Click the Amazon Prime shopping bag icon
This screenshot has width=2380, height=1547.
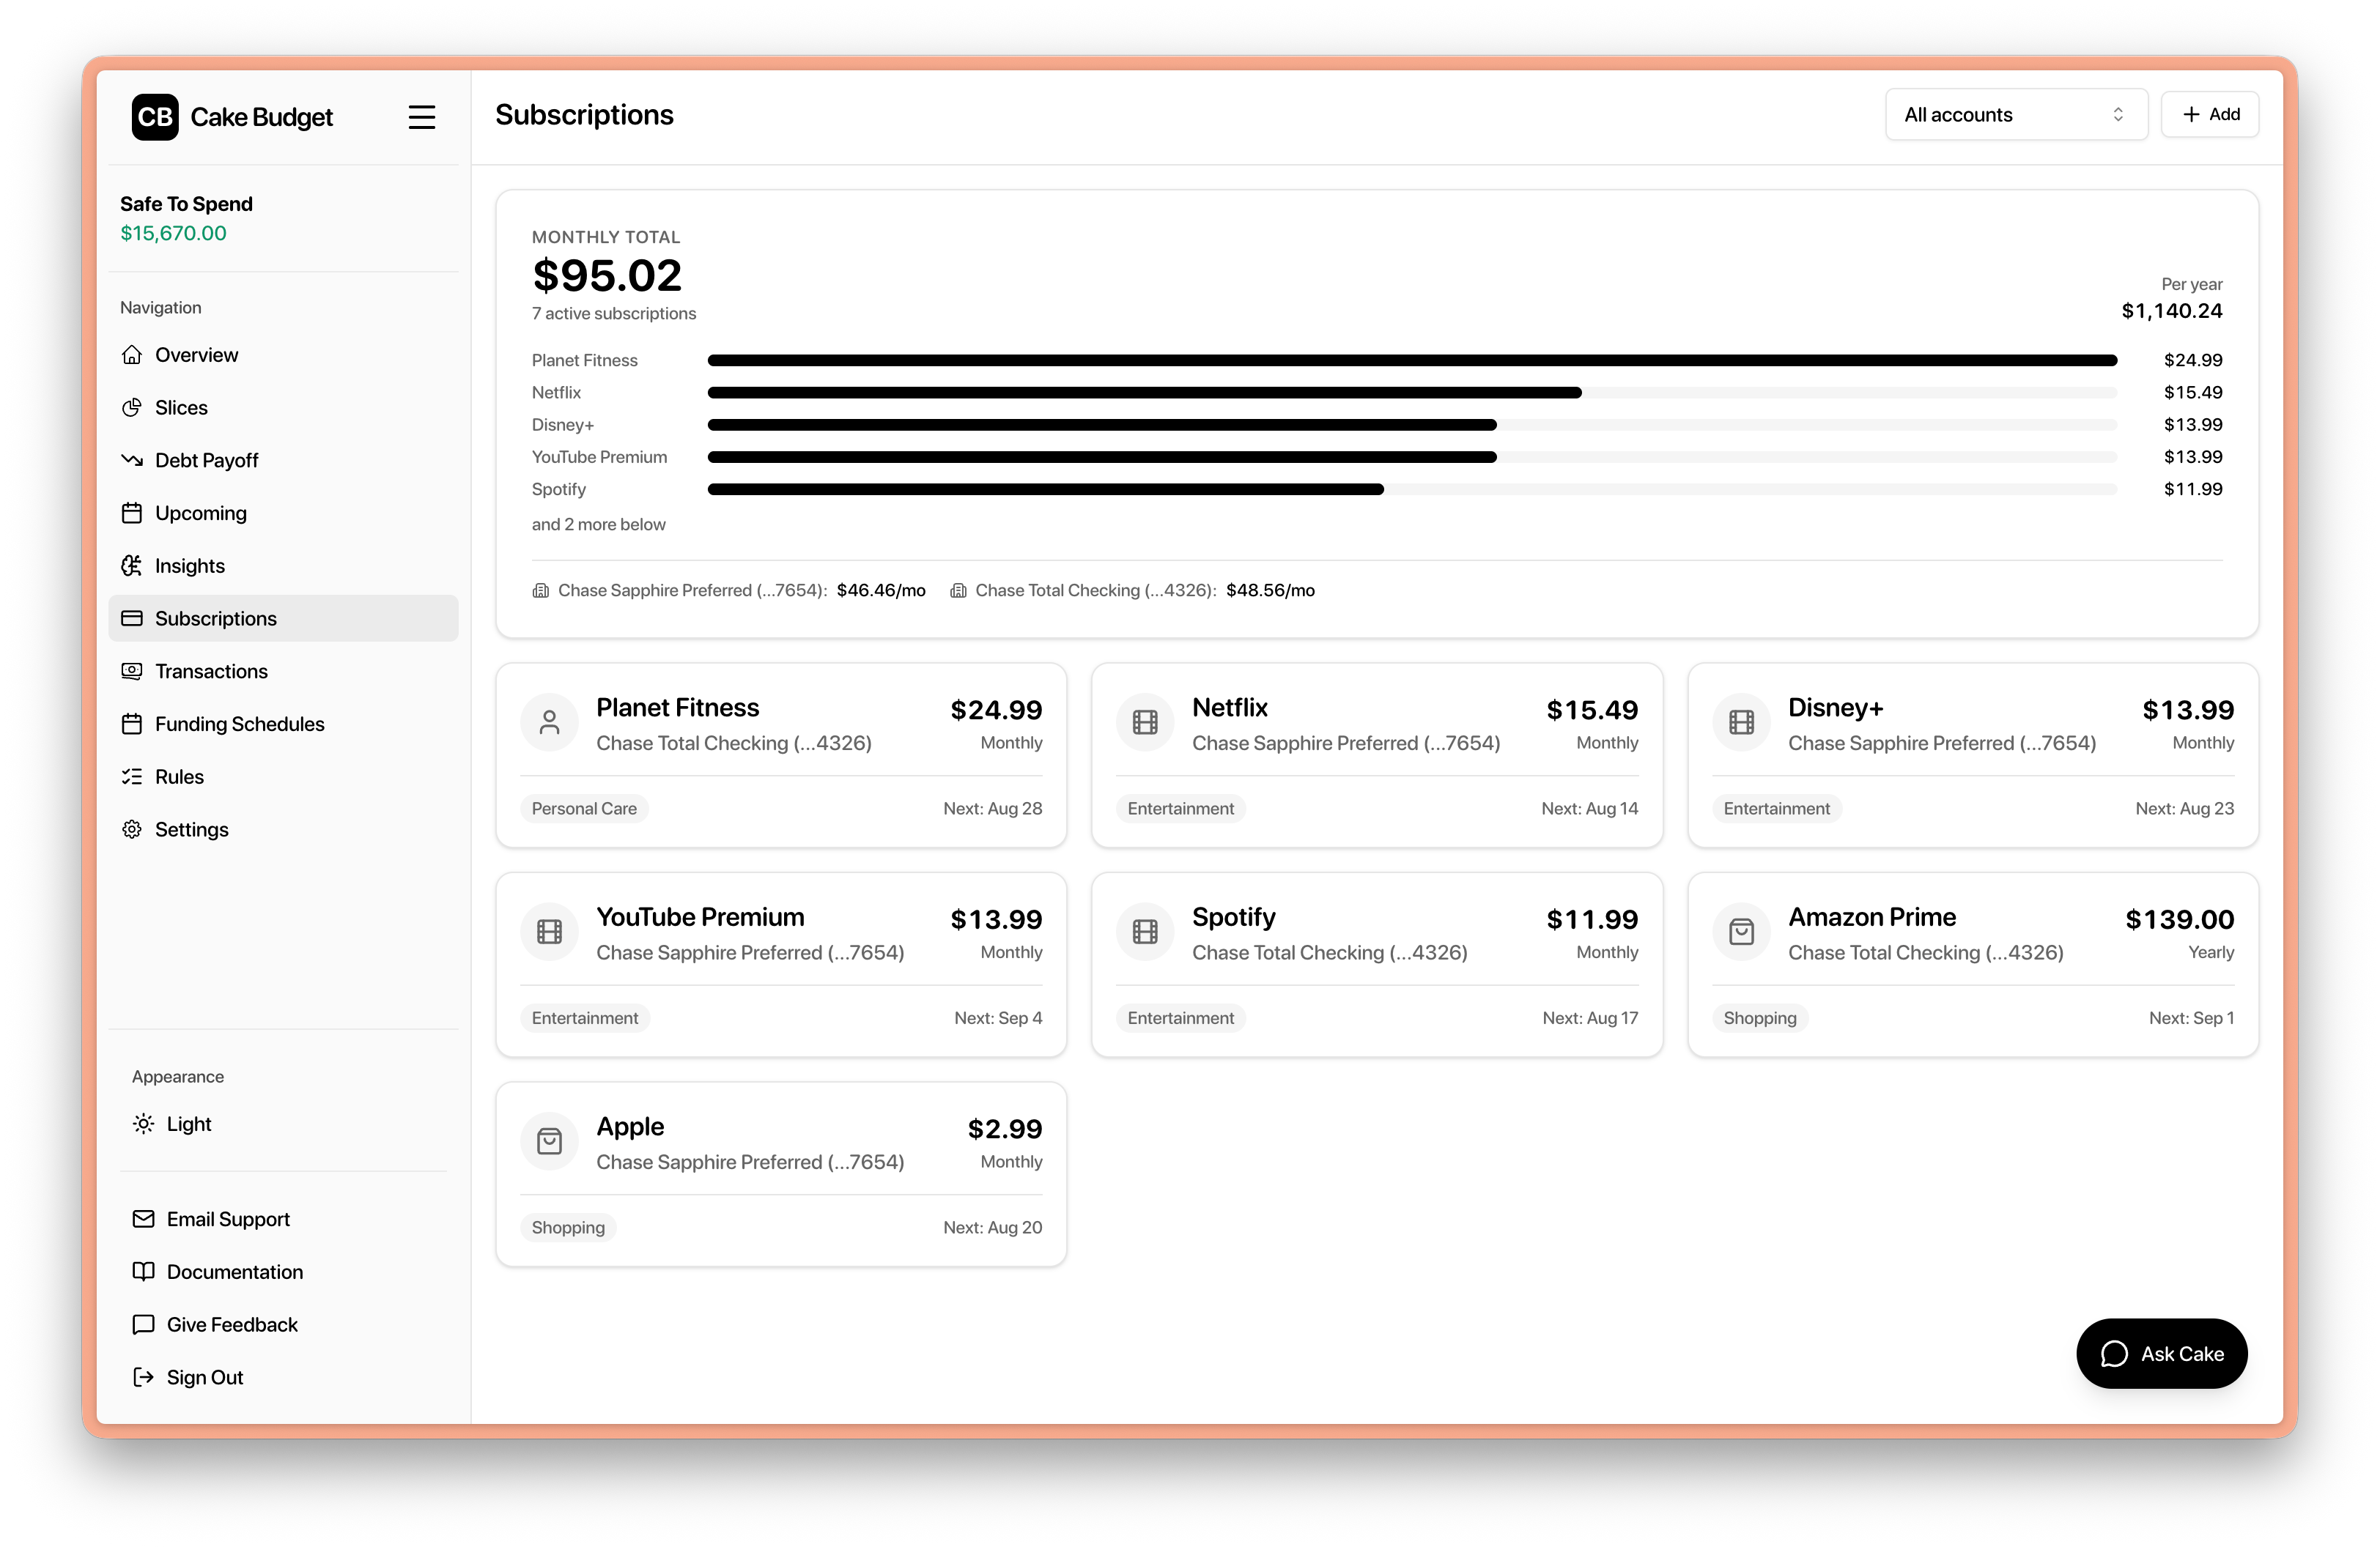click(x=1741, y=932)
